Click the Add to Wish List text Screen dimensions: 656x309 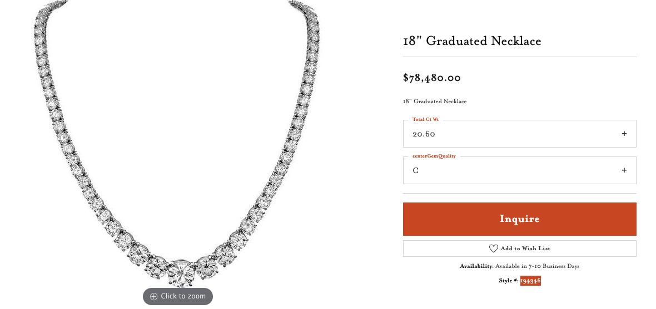point(525,249)
